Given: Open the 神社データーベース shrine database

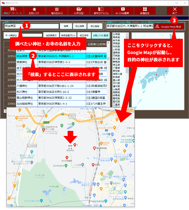Looking at the screenshot, I should coord(13,11).
